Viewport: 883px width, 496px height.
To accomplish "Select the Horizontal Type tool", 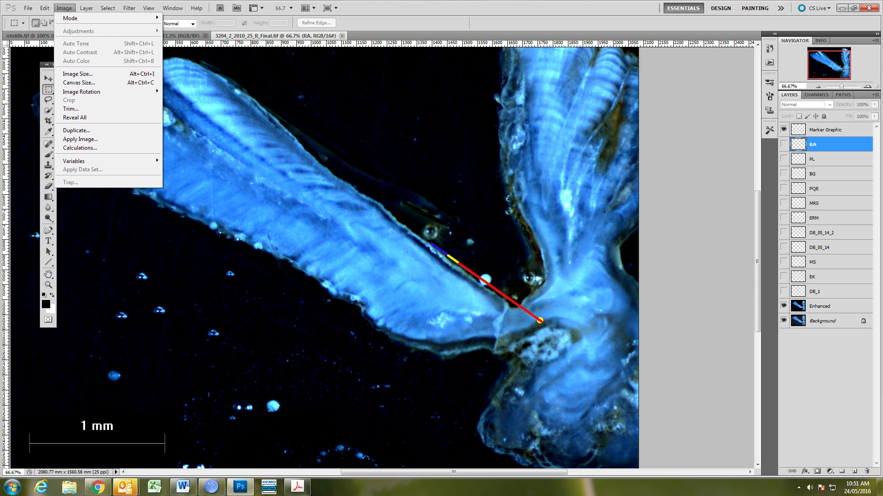I will tap(48, 241).
